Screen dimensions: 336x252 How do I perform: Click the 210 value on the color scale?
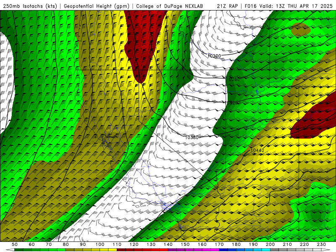287,244
